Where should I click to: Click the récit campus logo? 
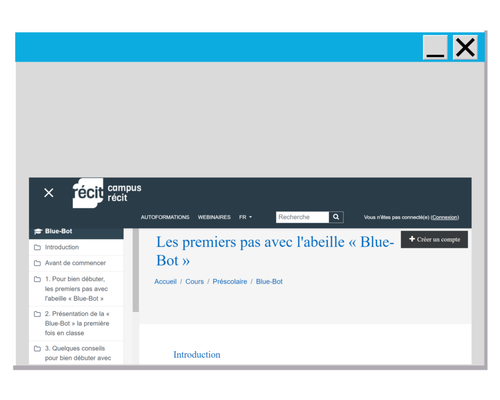[107, 193]
